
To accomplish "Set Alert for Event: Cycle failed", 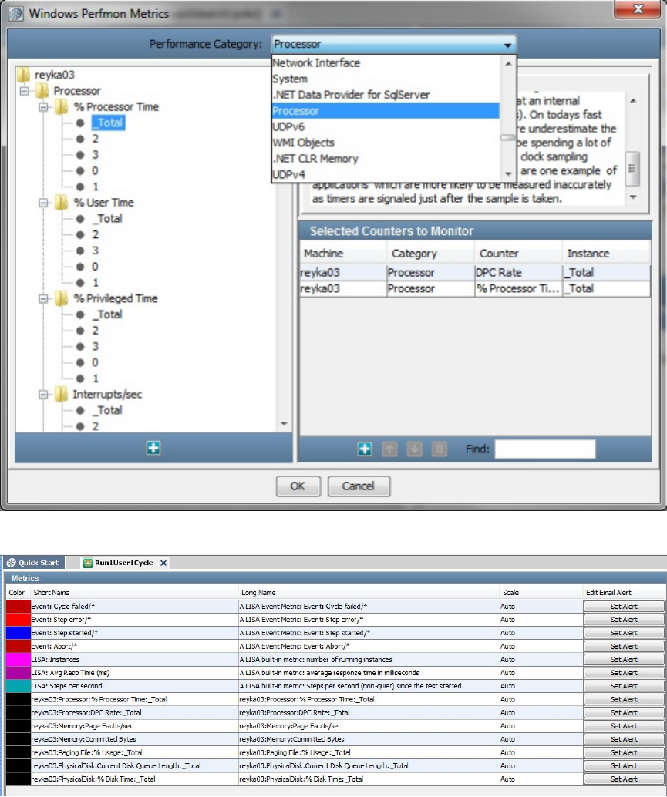I will coord(624,607).
